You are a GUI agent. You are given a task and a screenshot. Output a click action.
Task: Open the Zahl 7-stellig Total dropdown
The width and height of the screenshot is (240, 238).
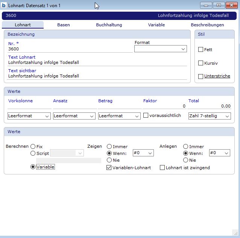point(210,116)
